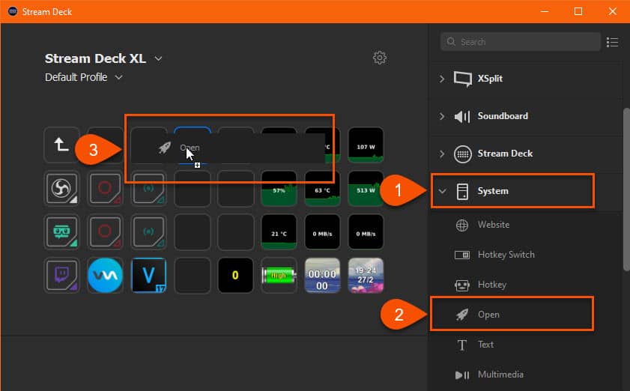Click the record key beside OBS icon
630x391 pixels.
(105, 189)
